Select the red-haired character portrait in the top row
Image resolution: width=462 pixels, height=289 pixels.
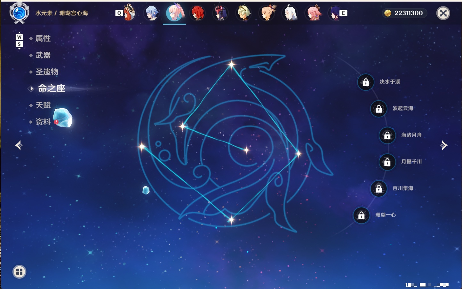pos(197,13)
